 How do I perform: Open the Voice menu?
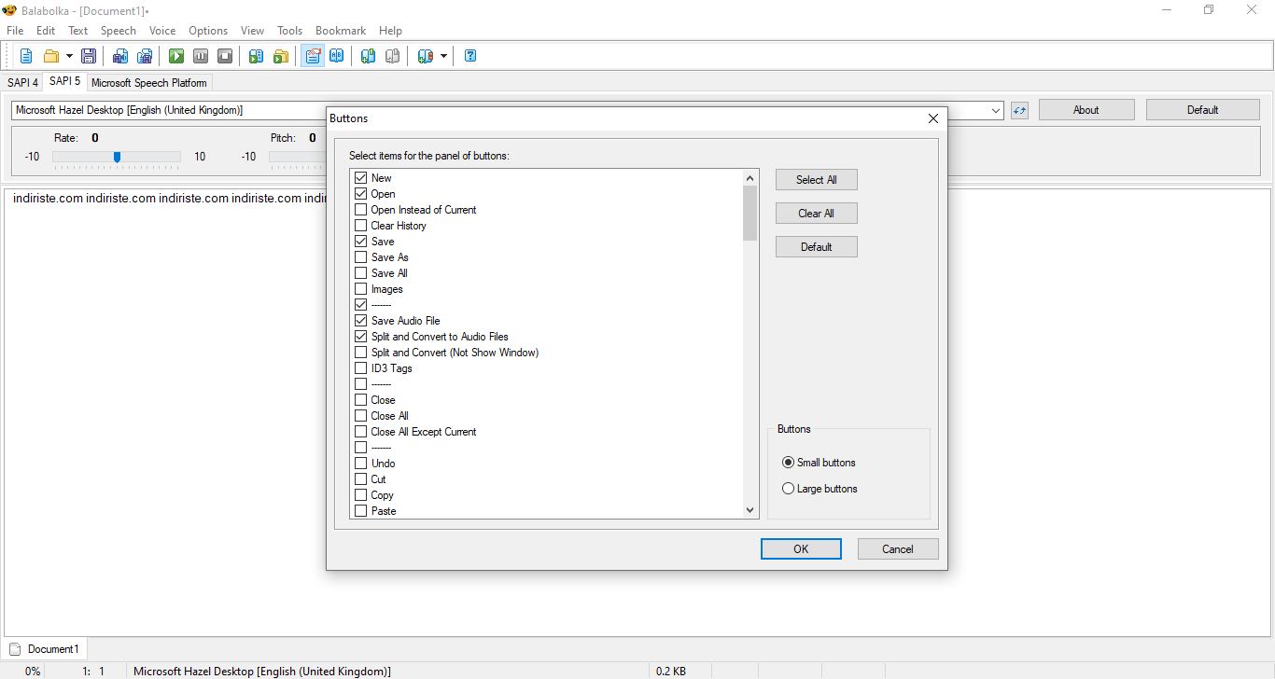click(162, 31)
